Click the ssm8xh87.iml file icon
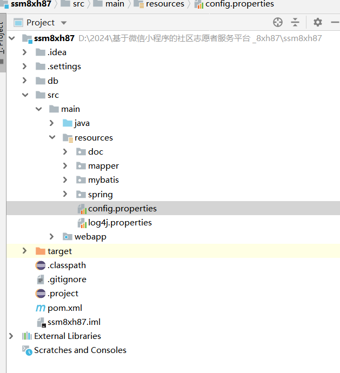The image size is (340, 373). point(41,322)
